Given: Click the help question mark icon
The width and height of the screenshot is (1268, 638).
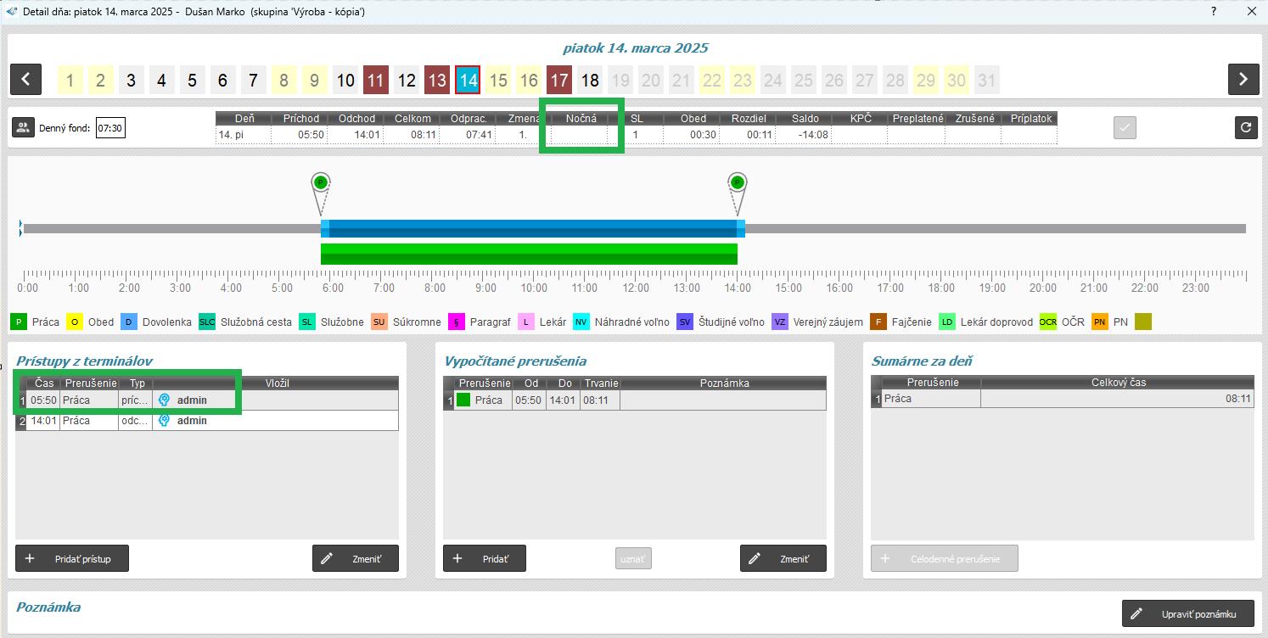Looking at the screenshot, I should tap(1213, 12).
